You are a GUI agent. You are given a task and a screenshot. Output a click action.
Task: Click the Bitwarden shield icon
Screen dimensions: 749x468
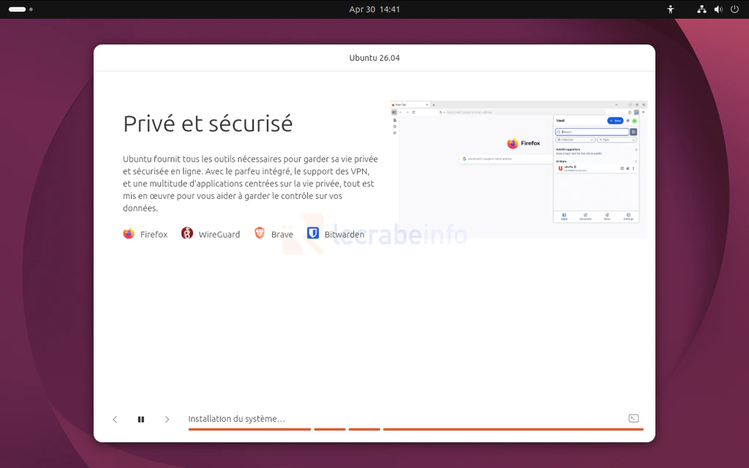(x=313, y=234)
